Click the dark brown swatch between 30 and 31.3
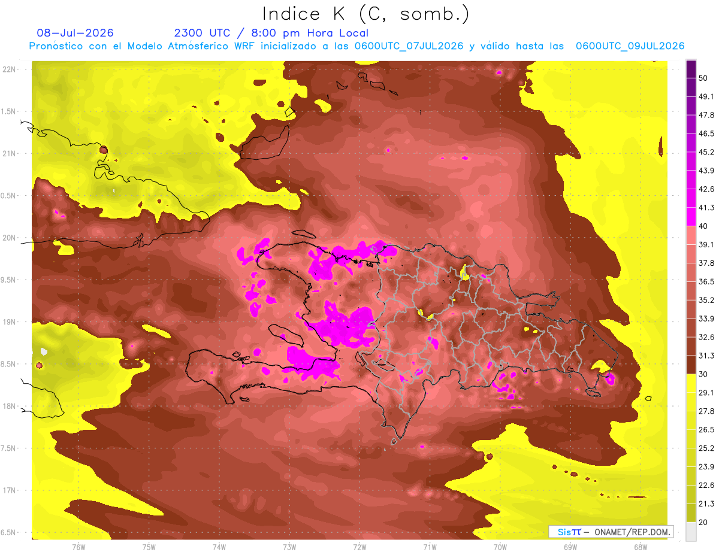Image resolution: width=719 pixels, height=555 pixels. 691,365
